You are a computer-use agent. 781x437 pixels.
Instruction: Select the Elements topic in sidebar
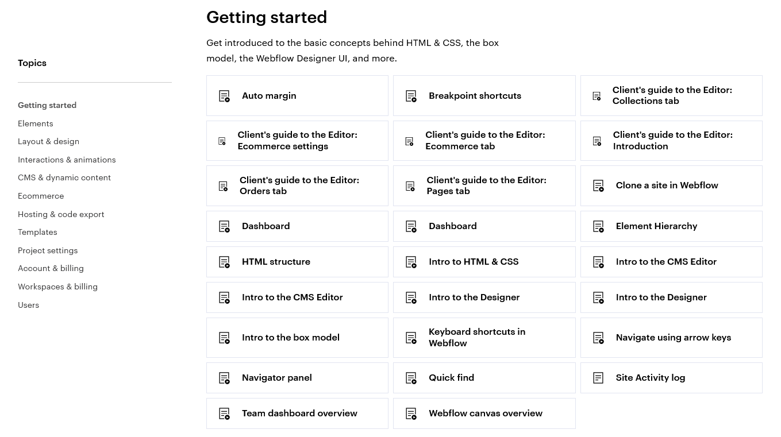(36, 123)
